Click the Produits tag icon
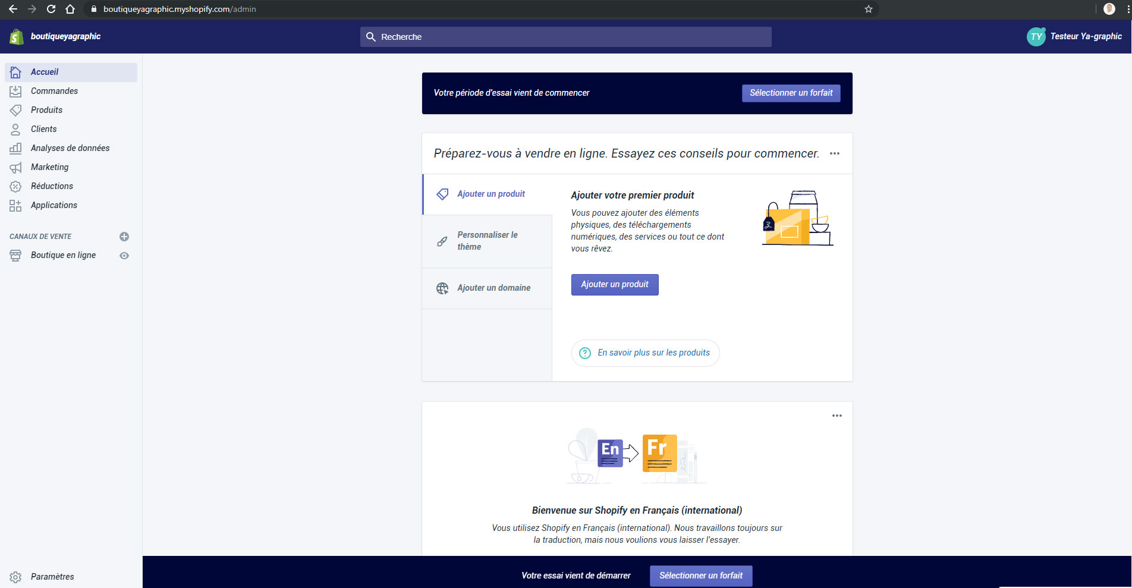 tap(15, 110)
